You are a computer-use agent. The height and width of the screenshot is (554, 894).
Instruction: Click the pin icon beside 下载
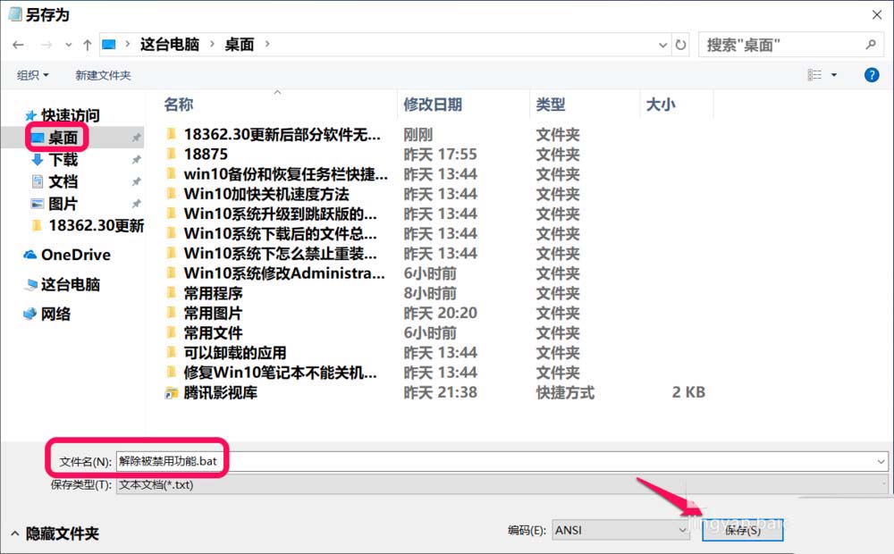(136, 160)
